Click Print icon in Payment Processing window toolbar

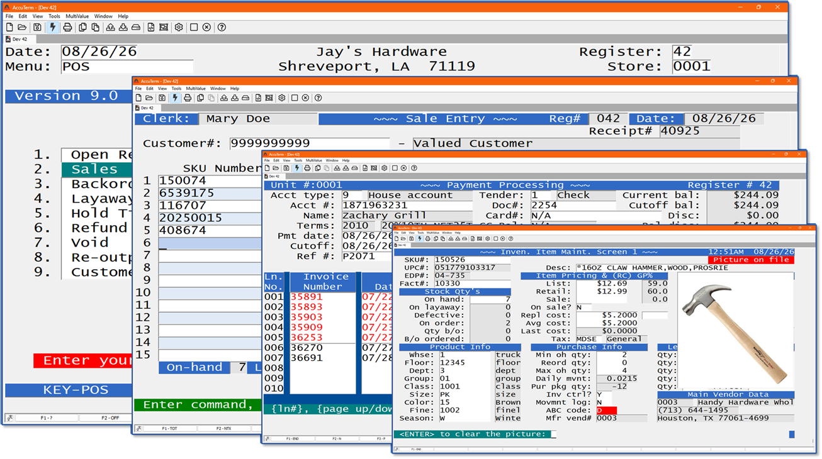(x=307, y=169)
